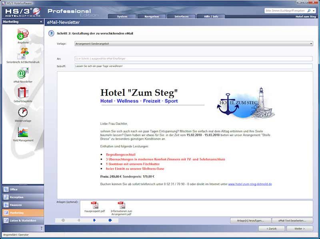Image resolution: width=320 pixels, height=239 pixels.
Task: Select the eMail-Newsletter icon in sidebar
Action: [x=23, y=73]
